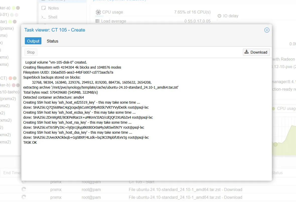This screenshot has width=296, height=202.
Task: Switch to the Status tab
Action: tap(52, 41)
